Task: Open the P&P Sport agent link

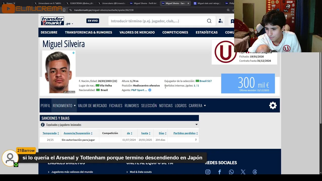Action: pos(139,90)
